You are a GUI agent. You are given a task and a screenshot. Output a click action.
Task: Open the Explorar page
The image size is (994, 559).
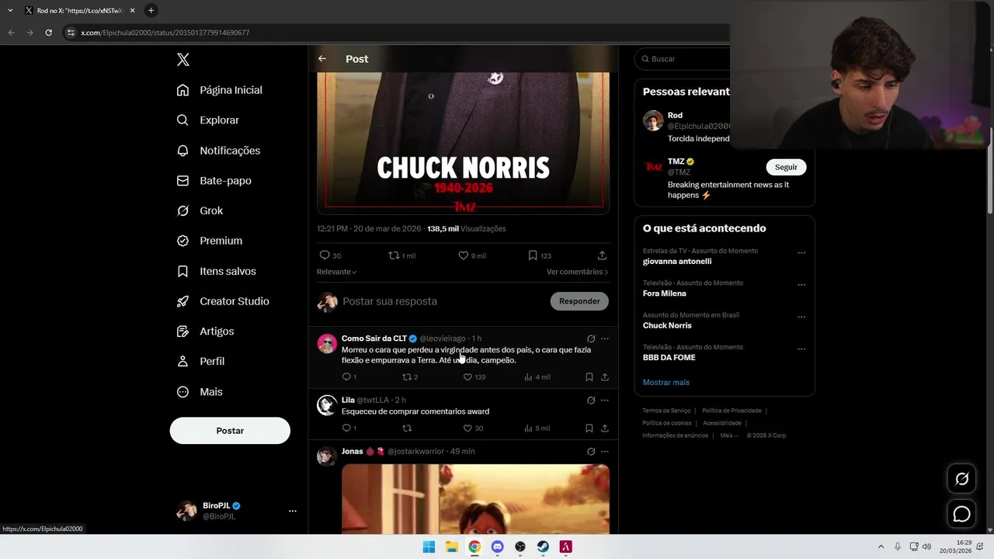[x=208, y=120]
